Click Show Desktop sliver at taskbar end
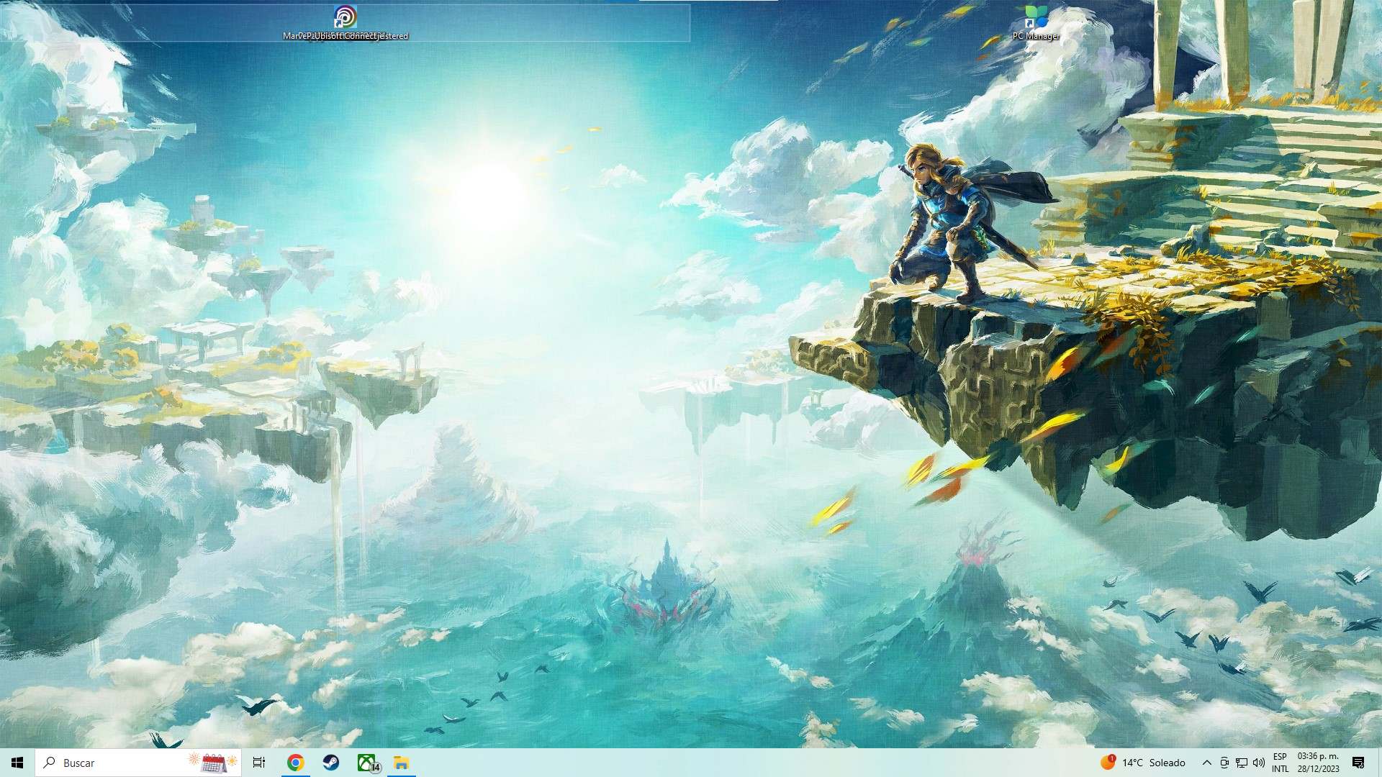The width and height of the screenshot is (1382, 777). (1379, 763)
